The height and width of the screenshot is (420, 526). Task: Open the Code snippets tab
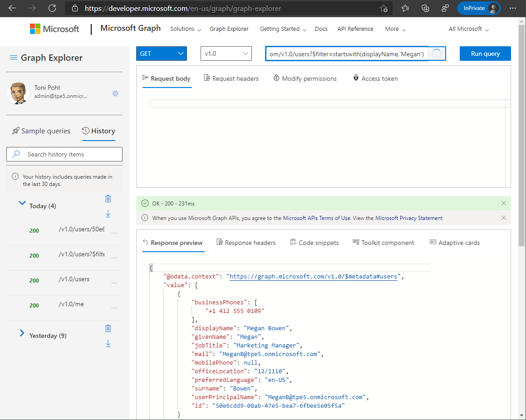tap(314, 243)
